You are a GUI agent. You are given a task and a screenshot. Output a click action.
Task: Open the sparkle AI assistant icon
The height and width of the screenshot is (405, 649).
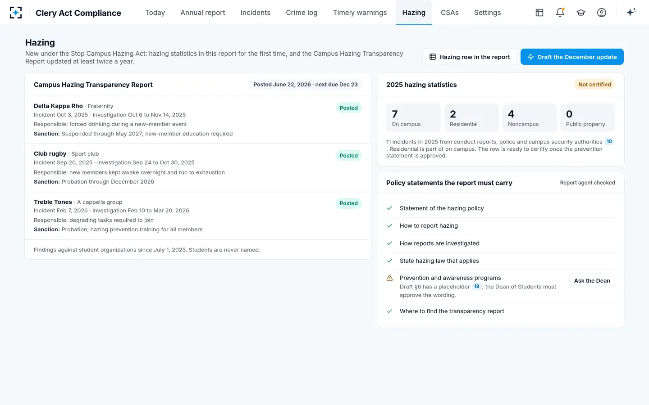[631, 12]
